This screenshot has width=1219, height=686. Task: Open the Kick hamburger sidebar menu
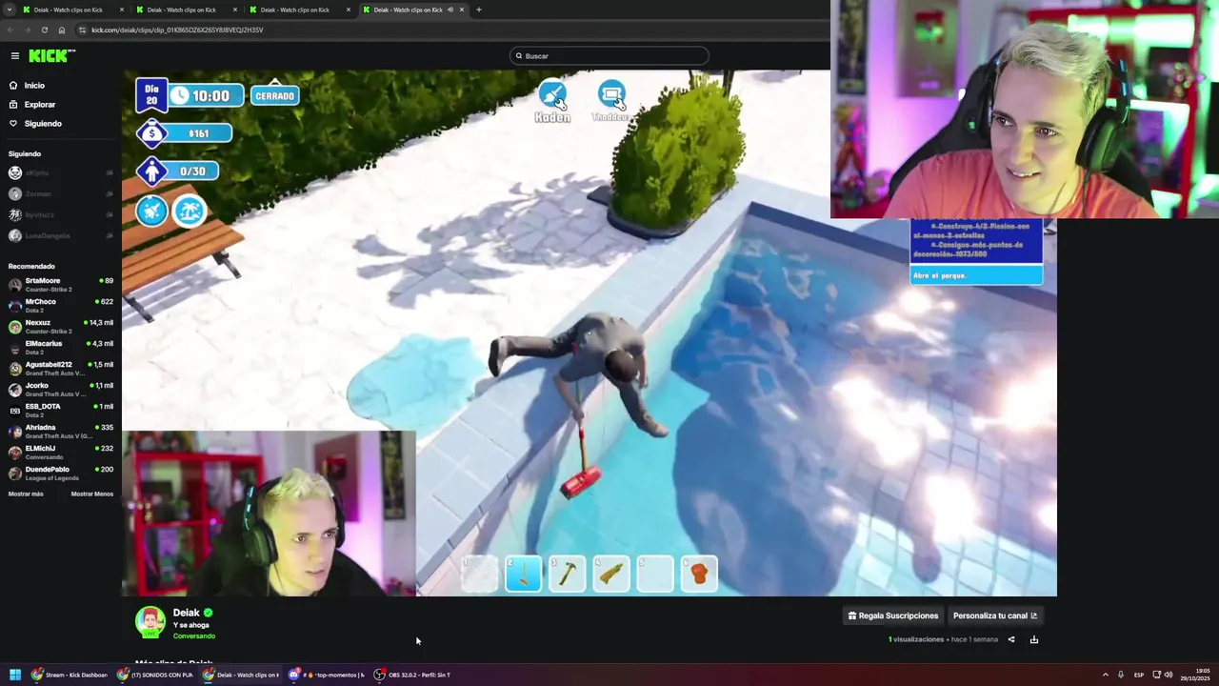click(14, 56)
